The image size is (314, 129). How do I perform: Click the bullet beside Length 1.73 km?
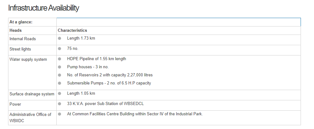point(59,38)
